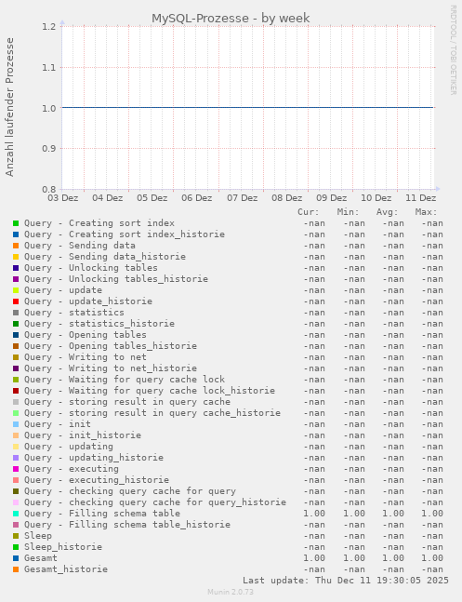Click the legend label Query - statistics_historie
This screenshot has height=602, width=462.
click(99, 324)
